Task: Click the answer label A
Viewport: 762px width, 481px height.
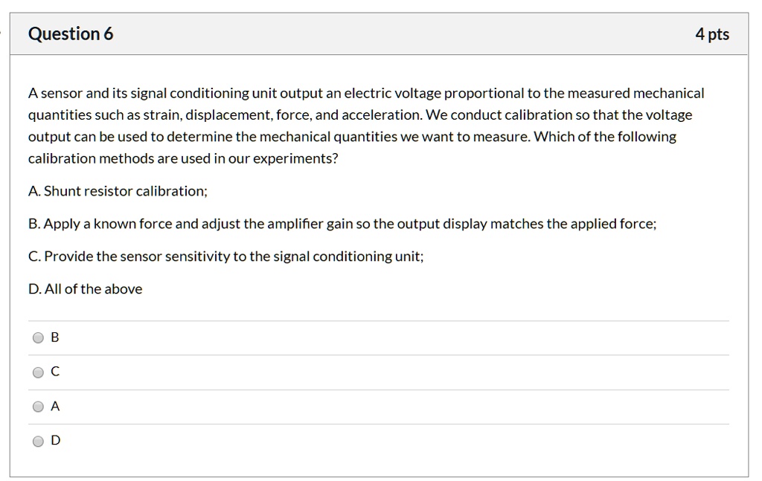Action: tap(54, 406)
